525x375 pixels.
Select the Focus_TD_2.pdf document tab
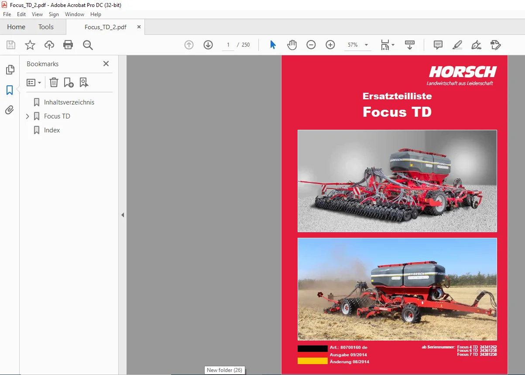click(x=106, y=27)
